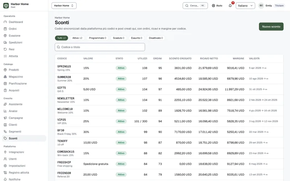Viewport: 290px width, 181px height.
Task: Select the Scaduto 0 filter tab
Action: pyautogui.click(x=119, y=38)
